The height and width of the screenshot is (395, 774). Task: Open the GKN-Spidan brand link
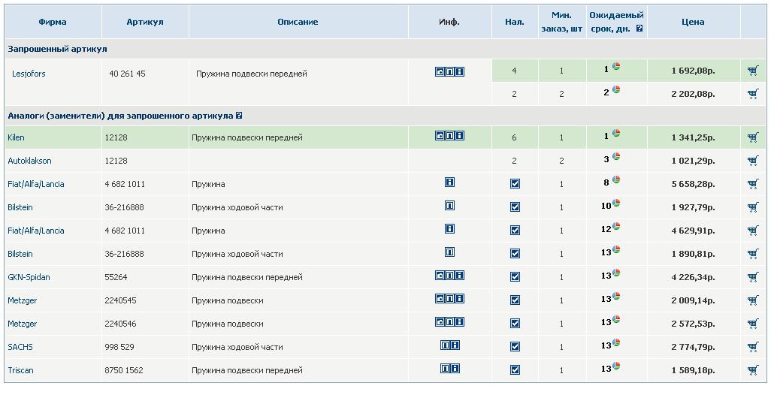(29, 277)
